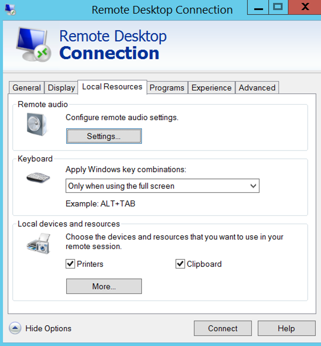
Task: Click the 'Remote audio' group label
Action: pos(43,104)
